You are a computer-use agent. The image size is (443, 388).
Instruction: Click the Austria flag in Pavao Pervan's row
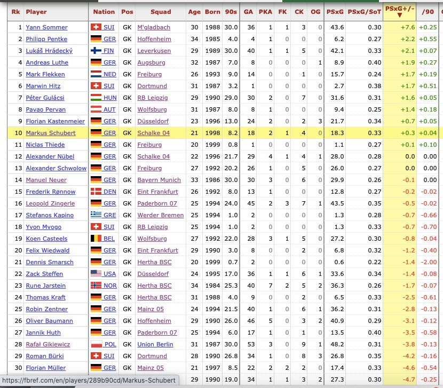(x=96, y=109)
